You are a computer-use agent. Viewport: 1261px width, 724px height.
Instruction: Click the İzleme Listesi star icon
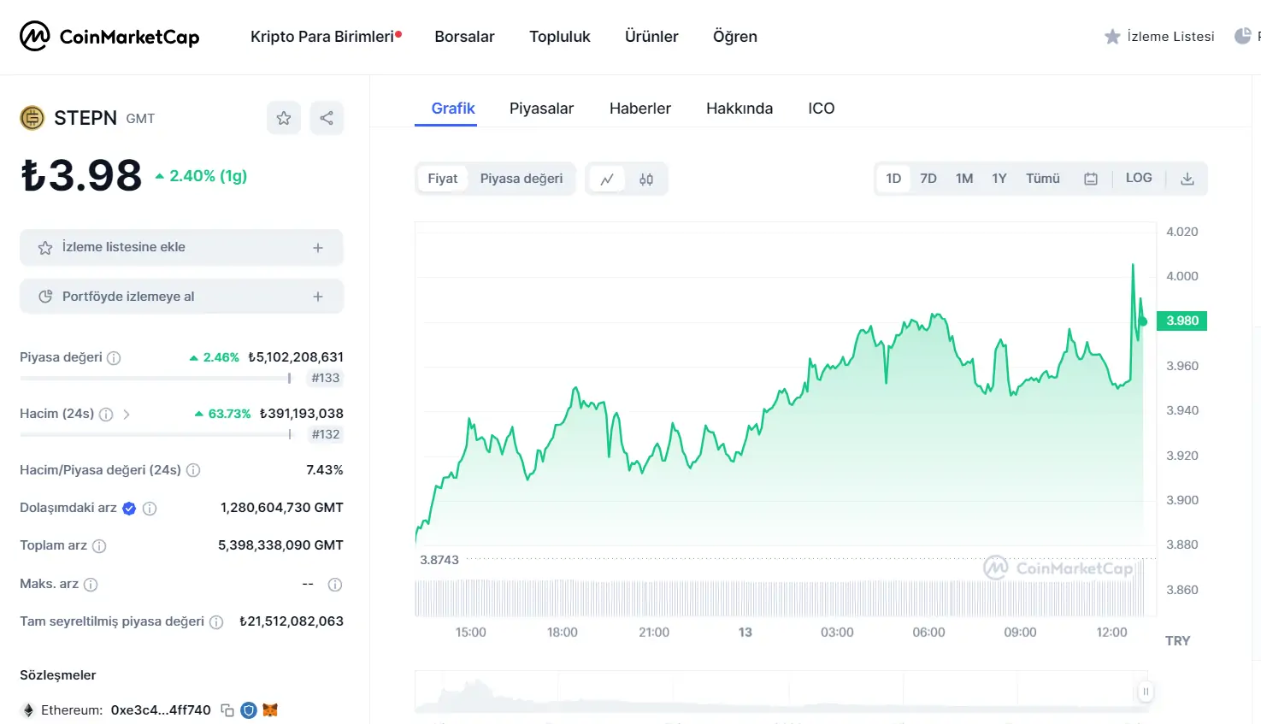[x=1112, y=37]
